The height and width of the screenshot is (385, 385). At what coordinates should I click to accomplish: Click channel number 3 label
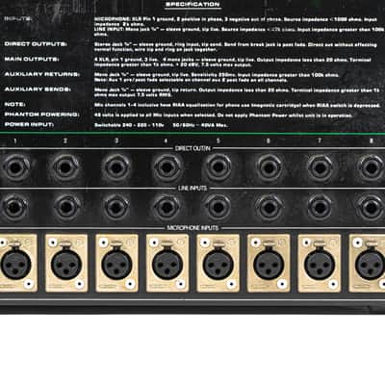click(x=116, y=141)
